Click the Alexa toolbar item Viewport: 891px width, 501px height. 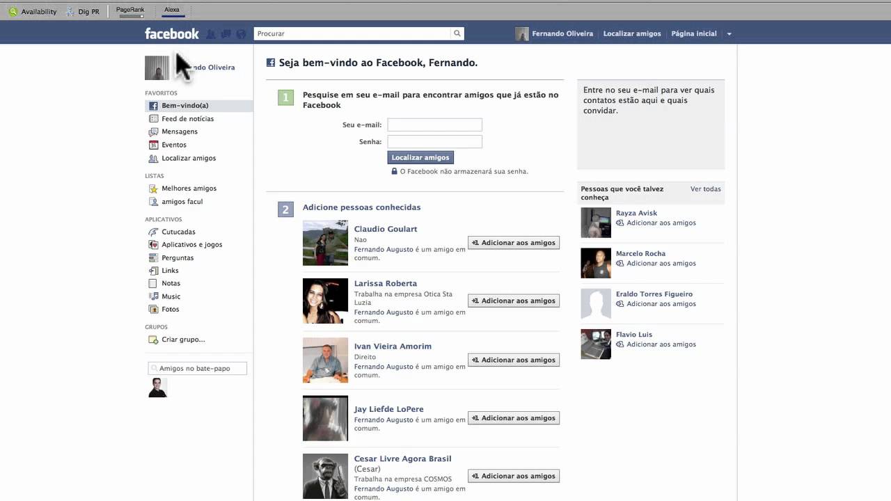(171, 11)
